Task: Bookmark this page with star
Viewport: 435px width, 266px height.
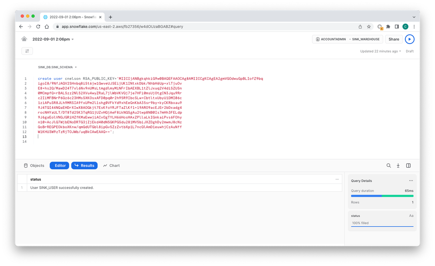Action: (x=369, y=27)
